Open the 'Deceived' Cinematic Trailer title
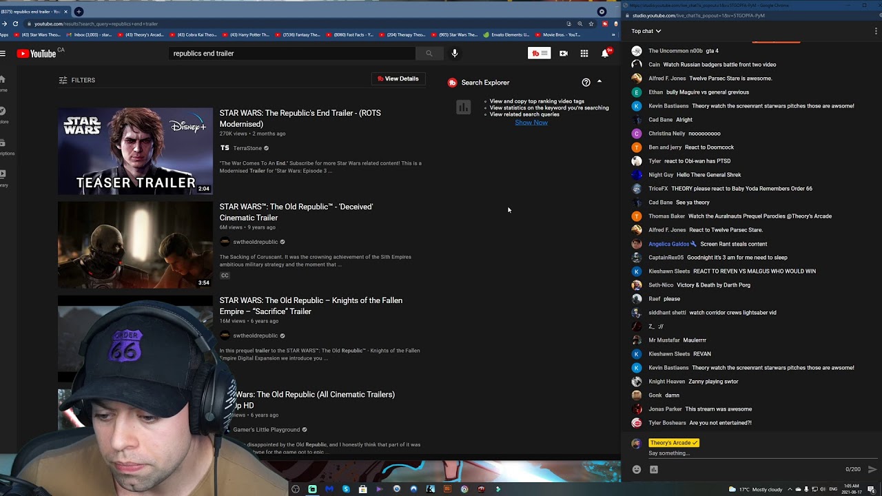882x496 pixels. click(x=296, y=212)
